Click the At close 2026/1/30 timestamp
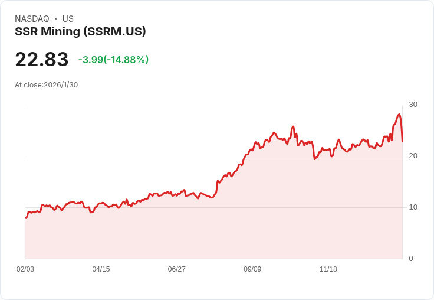434x300 pixels. click(46, 85)
